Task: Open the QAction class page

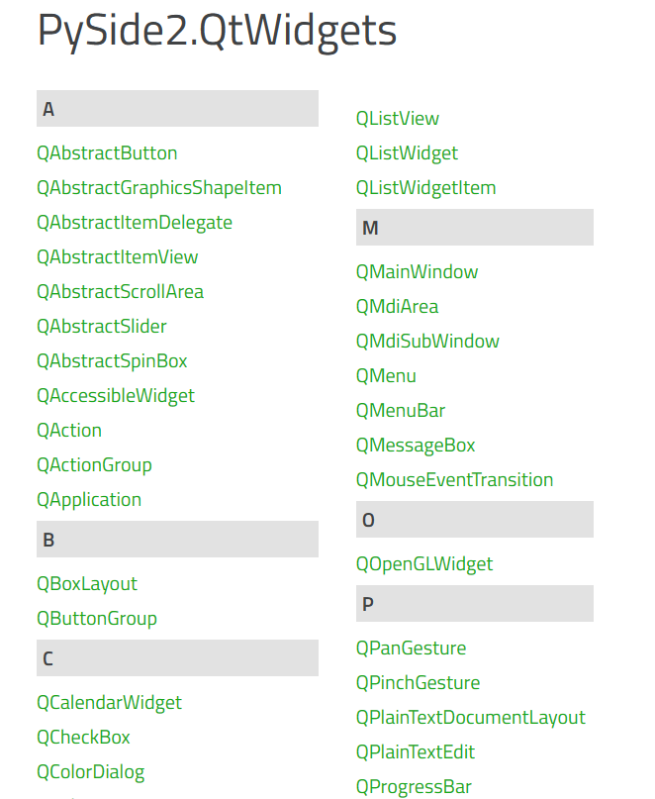Action: pos(69,431)
